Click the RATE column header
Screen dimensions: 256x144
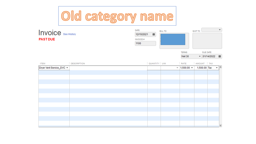tap(184, 64)
